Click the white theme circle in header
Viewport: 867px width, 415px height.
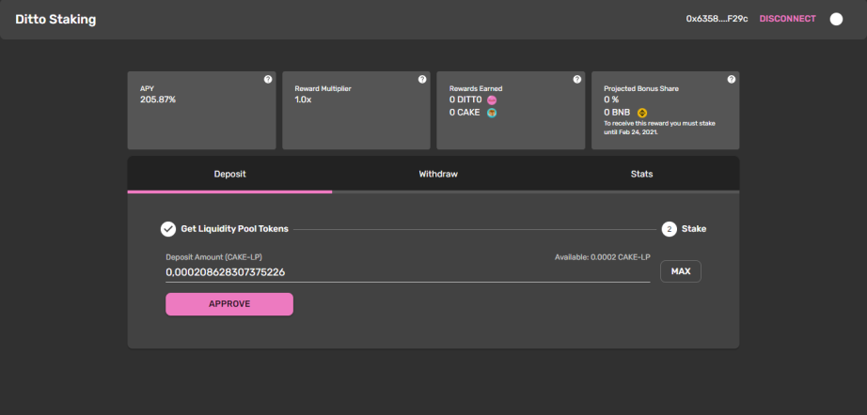click(836, 19)
